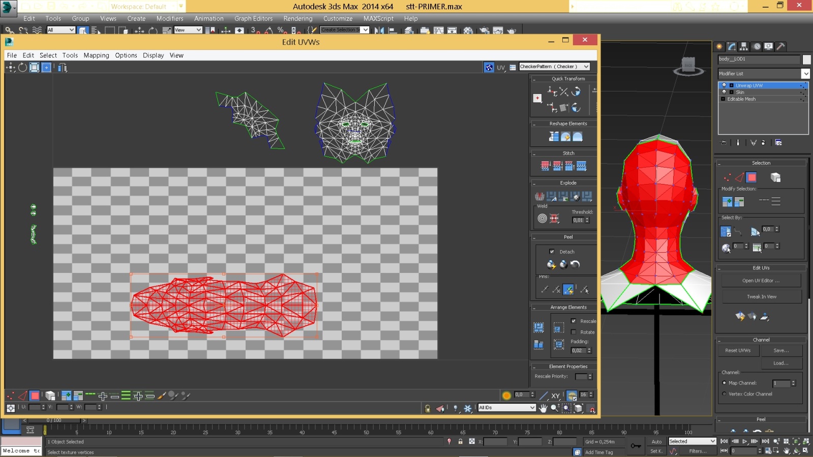The width and height of the screenshot is (813, 457).
Task: Open the Rendering menu in 3ds Max
Action: (x=298, y=19)
